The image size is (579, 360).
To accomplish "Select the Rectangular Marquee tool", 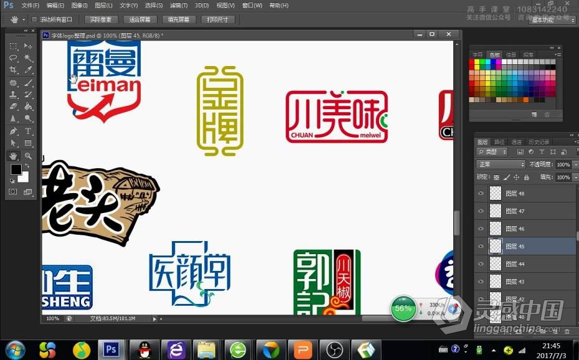I will click(x=13, y=46).
